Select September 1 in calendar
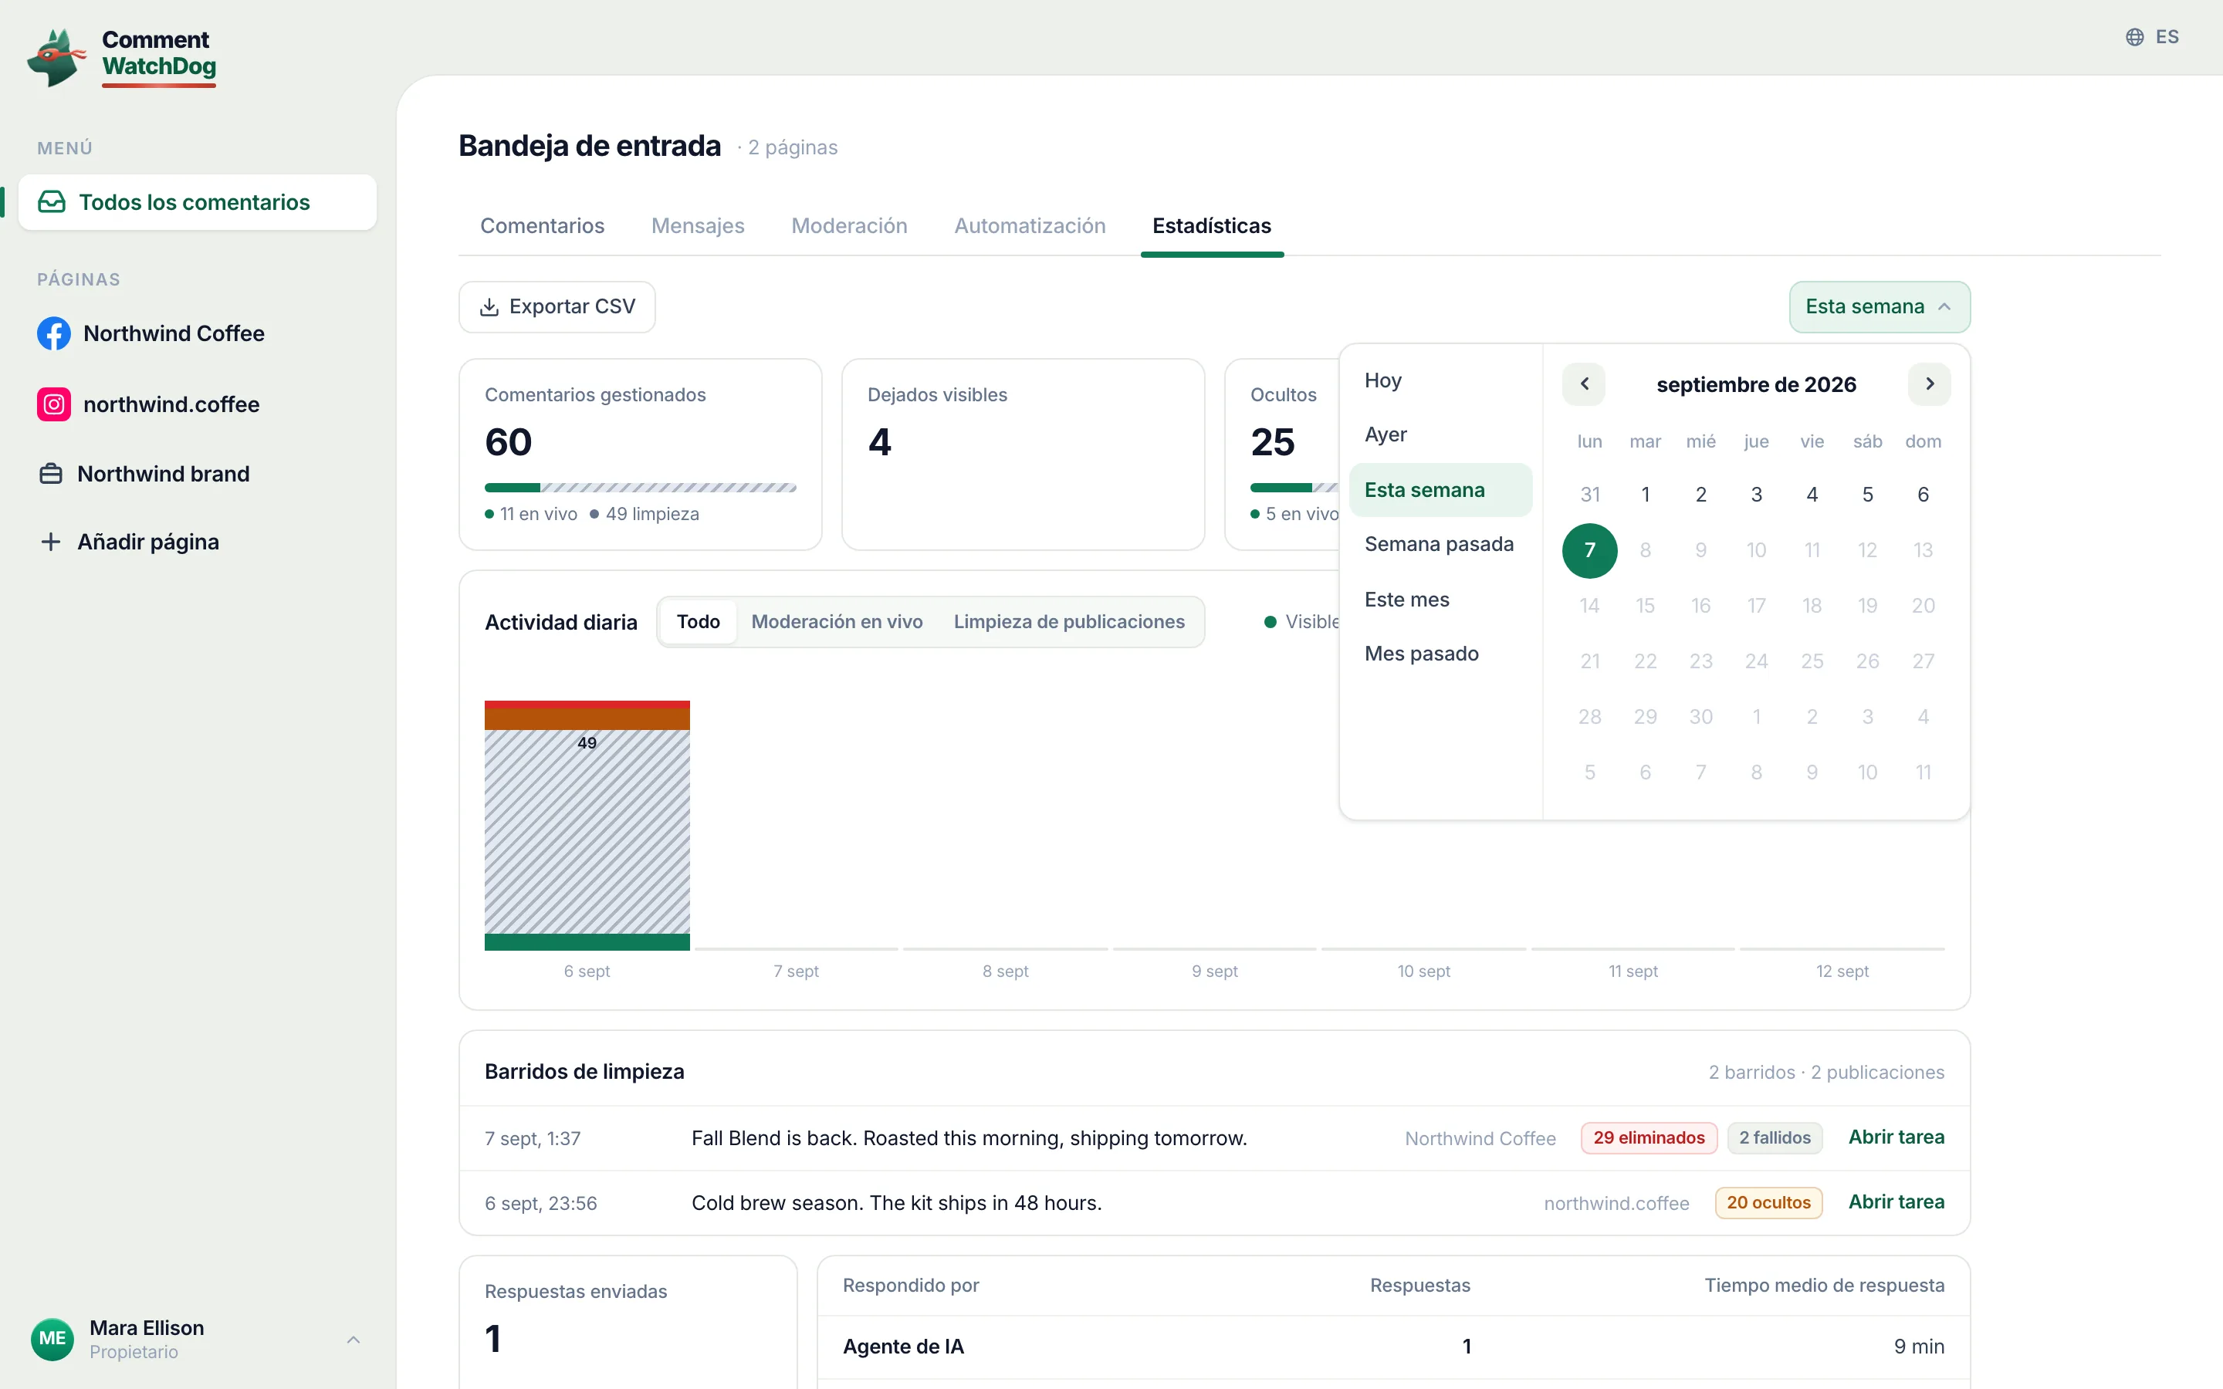Viewport: 2223px width, 1389px height. click(1645, 495)
